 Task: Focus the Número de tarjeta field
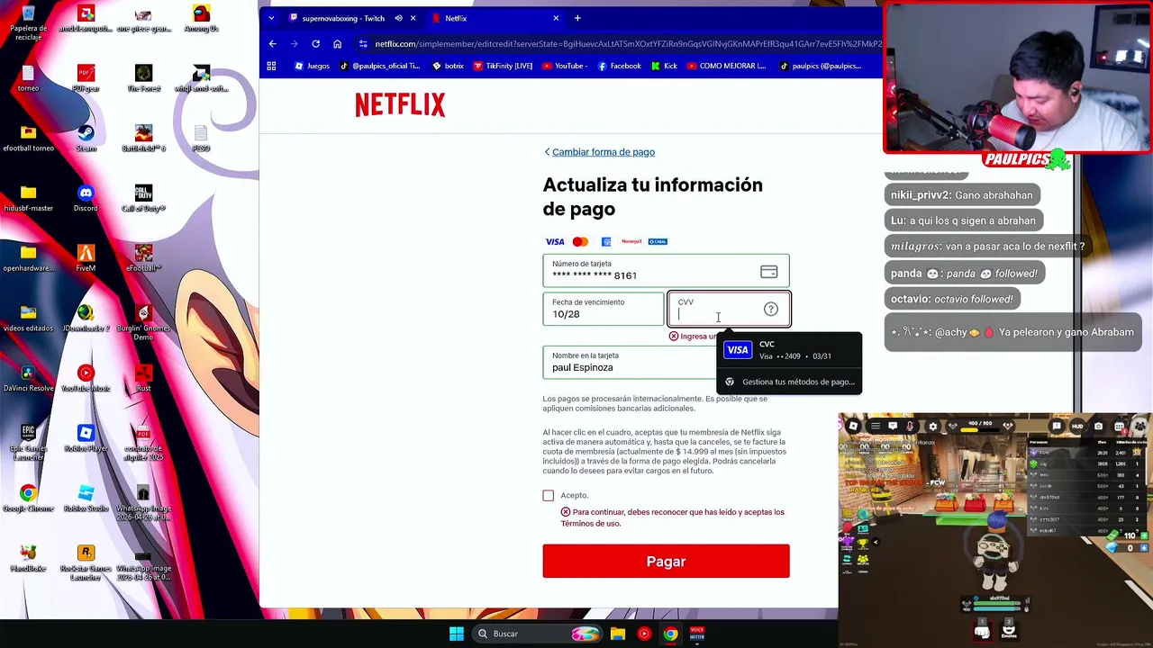pos(666,271)
